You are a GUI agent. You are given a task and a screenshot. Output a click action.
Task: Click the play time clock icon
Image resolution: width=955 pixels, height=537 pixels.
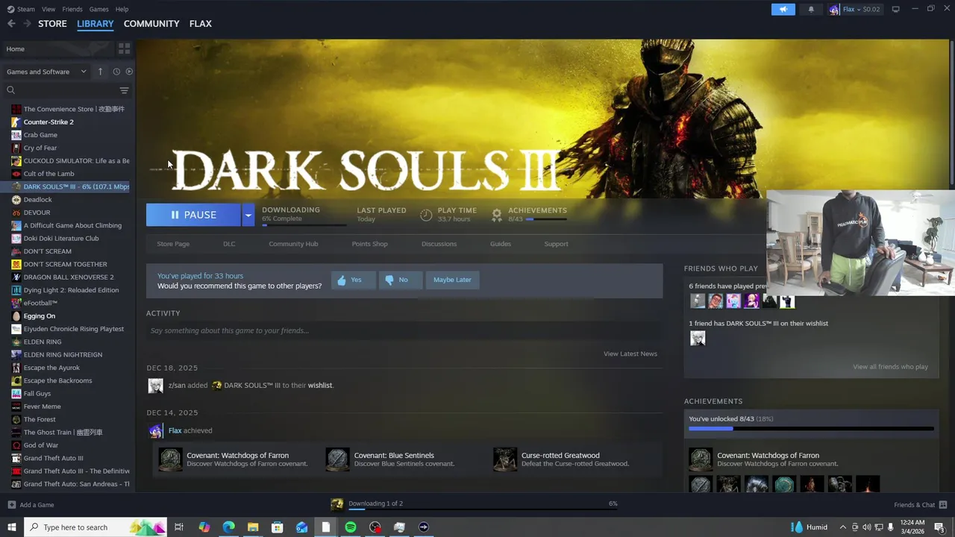(x=426, y=215)
